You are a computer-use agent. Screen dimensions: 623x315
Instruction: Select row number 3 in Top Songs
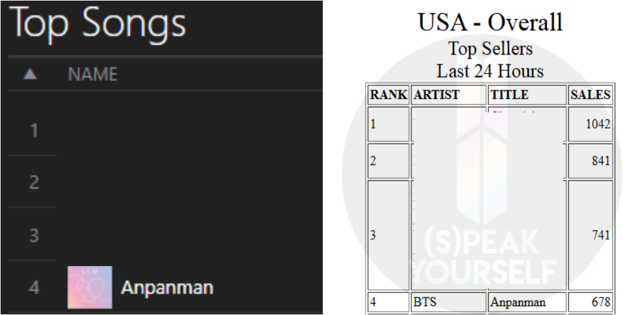pos(35,236)
